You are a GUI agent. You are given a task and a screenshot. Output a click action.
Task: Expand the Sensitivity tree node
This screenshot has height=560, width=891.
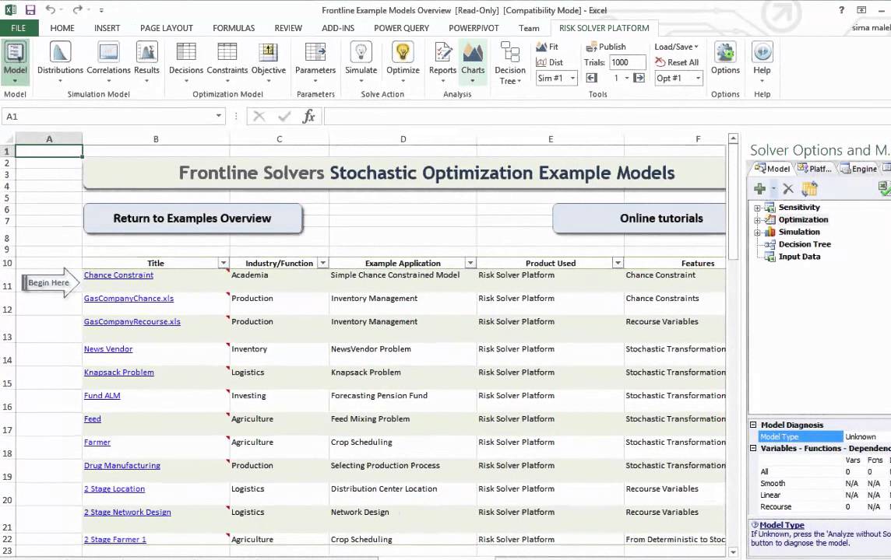click(757, 208)
